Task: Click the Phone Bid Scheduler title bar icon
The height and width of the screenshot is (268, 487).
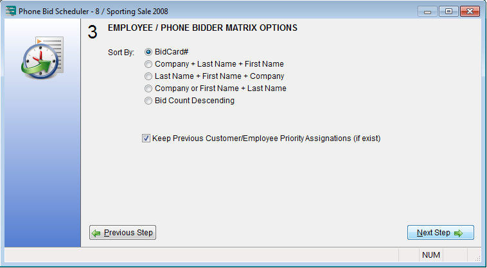Action: pyautogui.click(x=10, y=11)
